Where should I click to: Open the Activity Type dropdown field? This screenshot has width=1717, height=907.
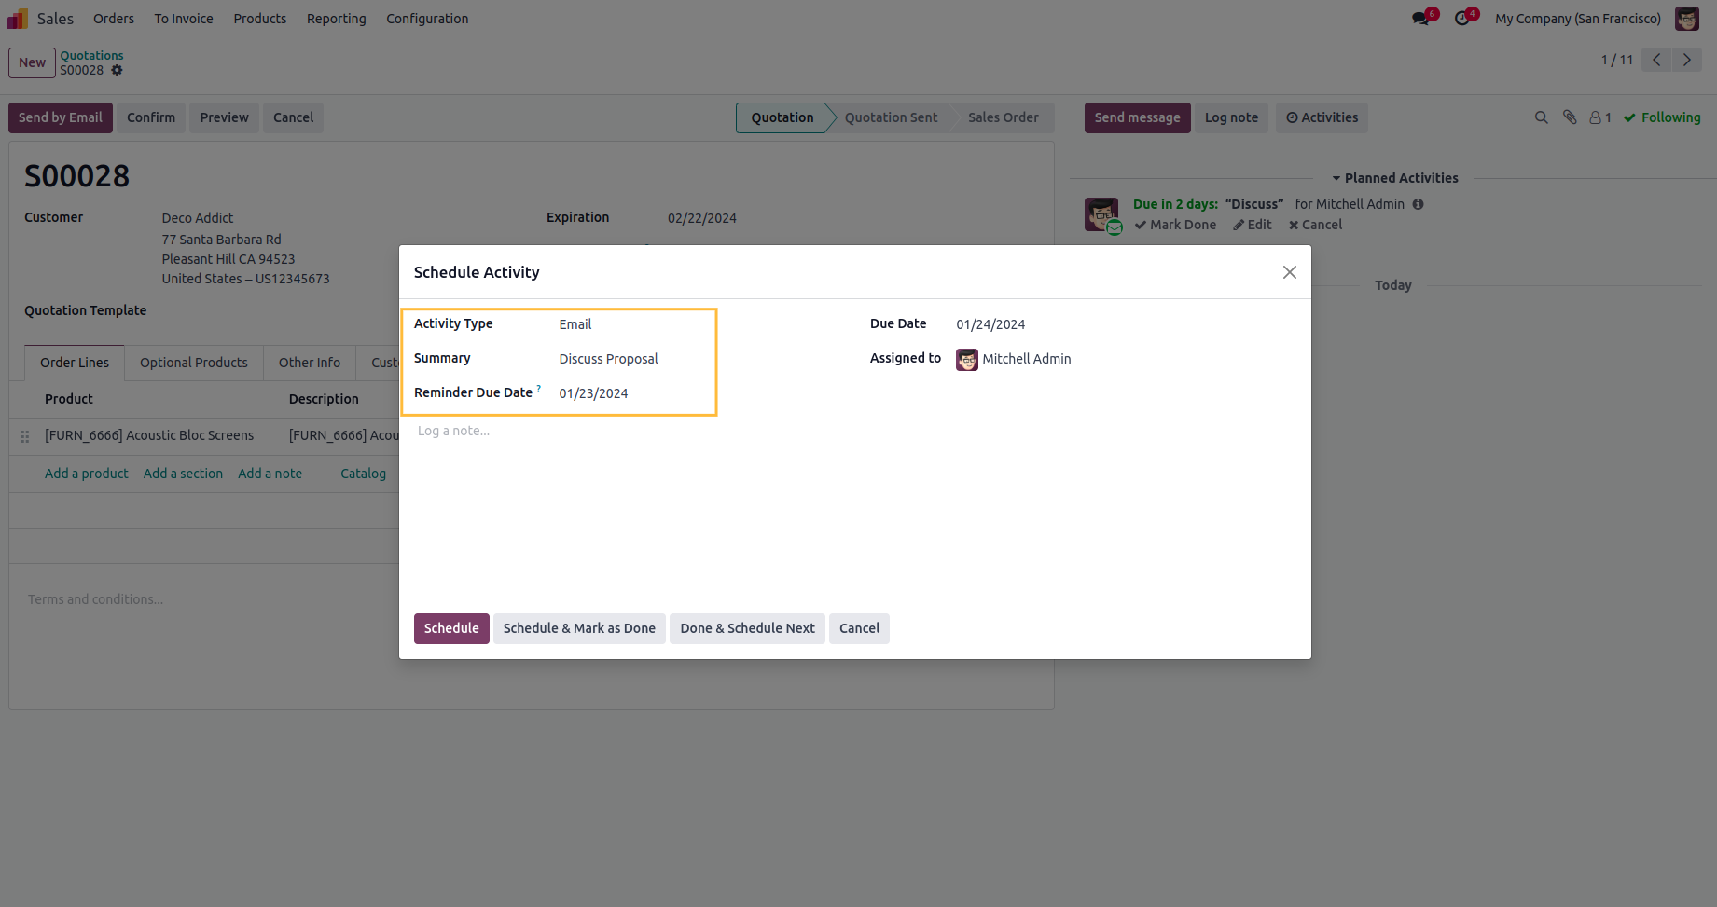634,324
